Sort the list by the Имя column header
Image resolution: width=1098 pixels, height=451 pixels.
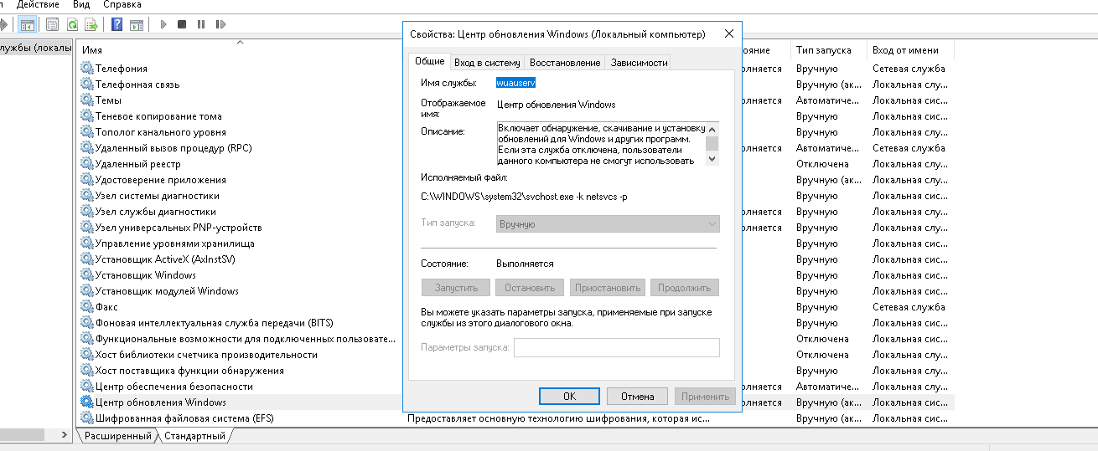click(x=240, y=50)
